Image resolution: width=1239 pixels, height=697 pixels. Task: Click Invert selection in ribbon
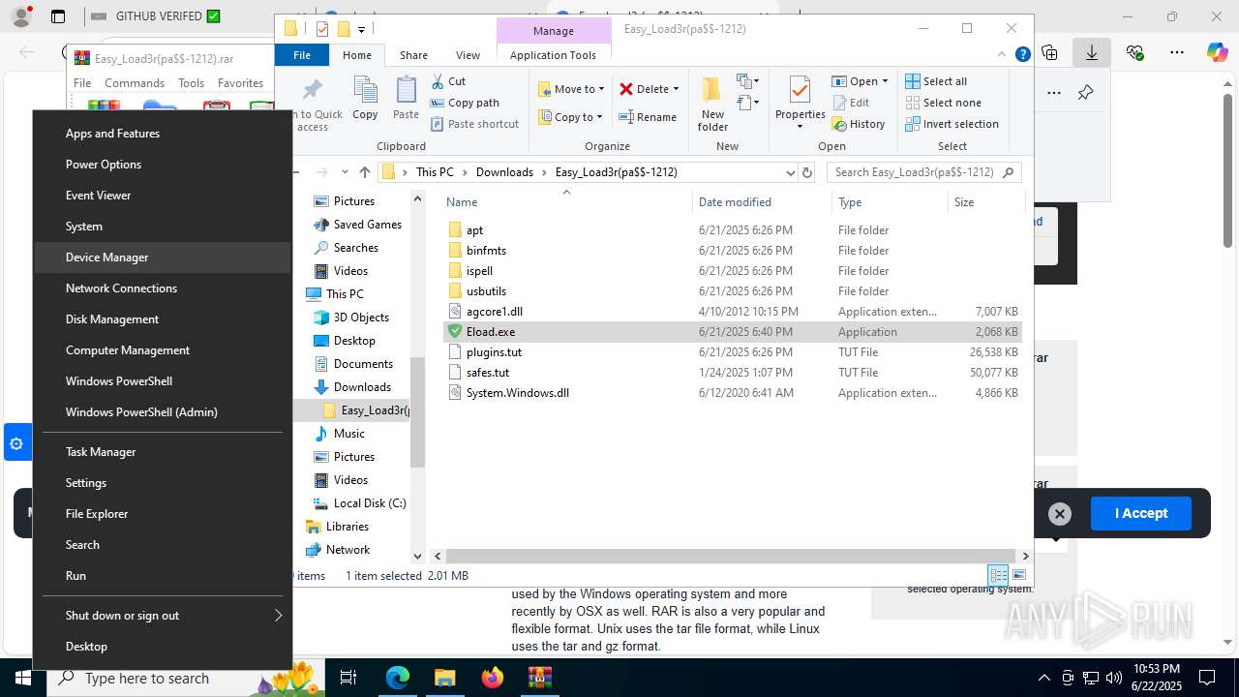click(x=952, y=124)
